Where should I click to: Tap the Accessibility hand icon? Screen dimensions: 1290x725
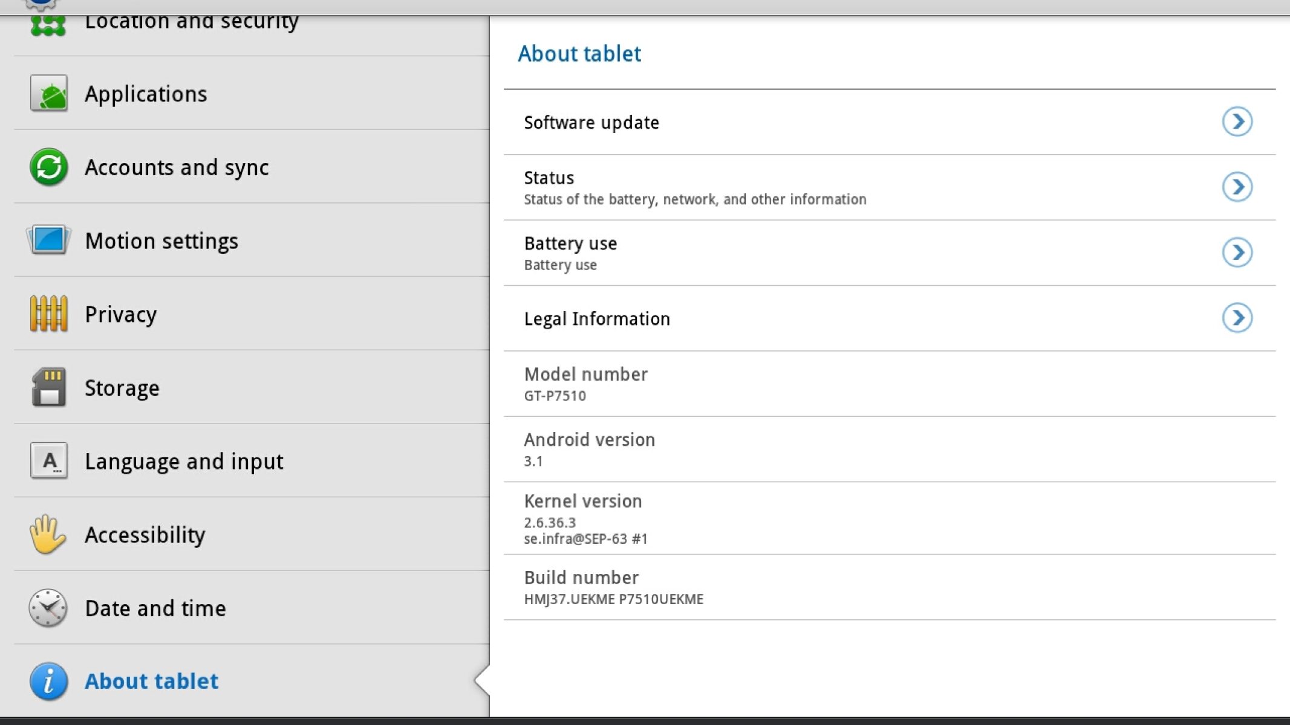(48, 535)
